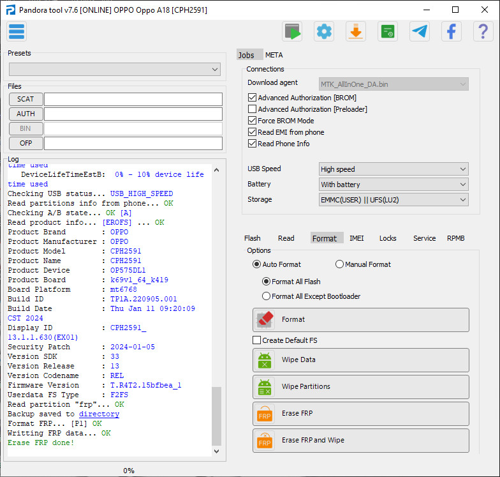Click log value "T.R4T2.15bfbea_1"

coord(145,385)
